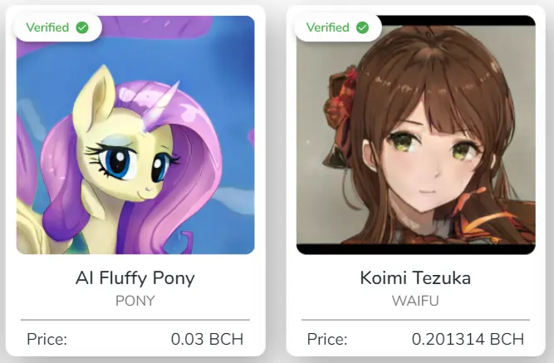
Task: Click the divider line under WAIFU label
Action: click(x=415, y=320)
